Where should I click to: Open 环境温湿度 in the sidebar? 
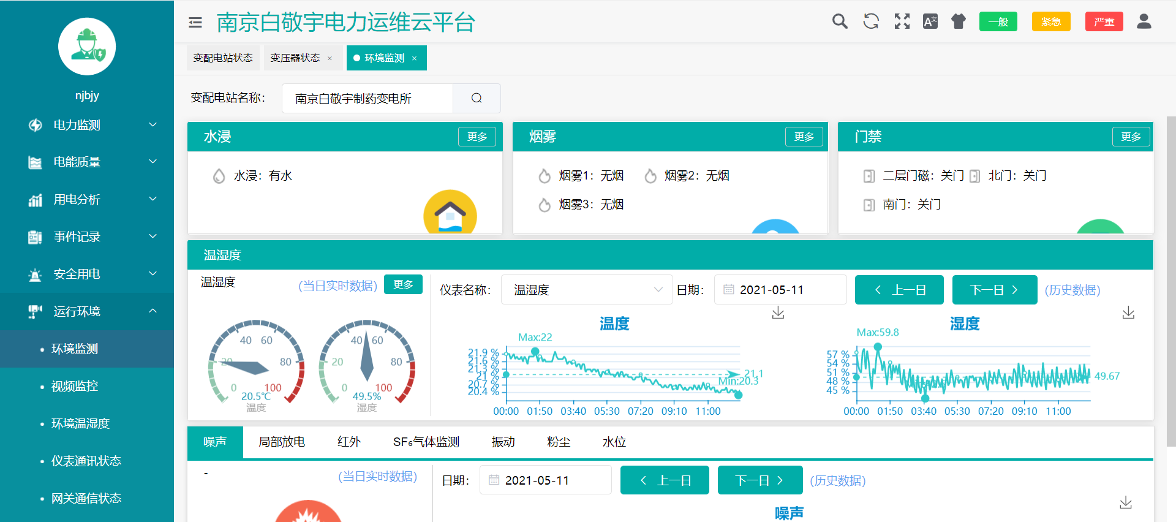(87, 424)
